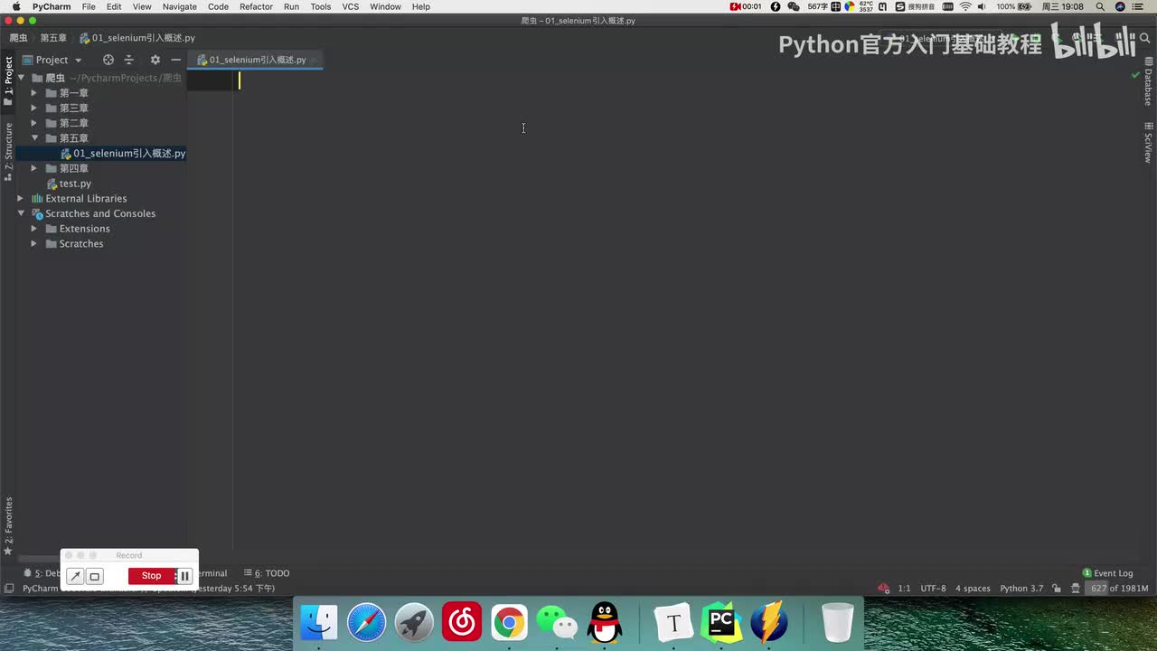Launch Safari from the Dock
Image resolution: width=1157 pixels, height=651 pixels.
367,623
